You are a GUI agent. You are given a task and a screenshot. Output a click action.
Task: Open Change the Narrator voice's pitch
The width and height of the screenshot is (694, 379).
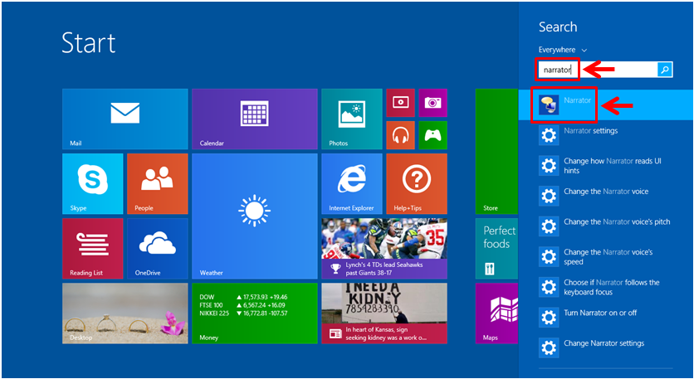[606, 226]
